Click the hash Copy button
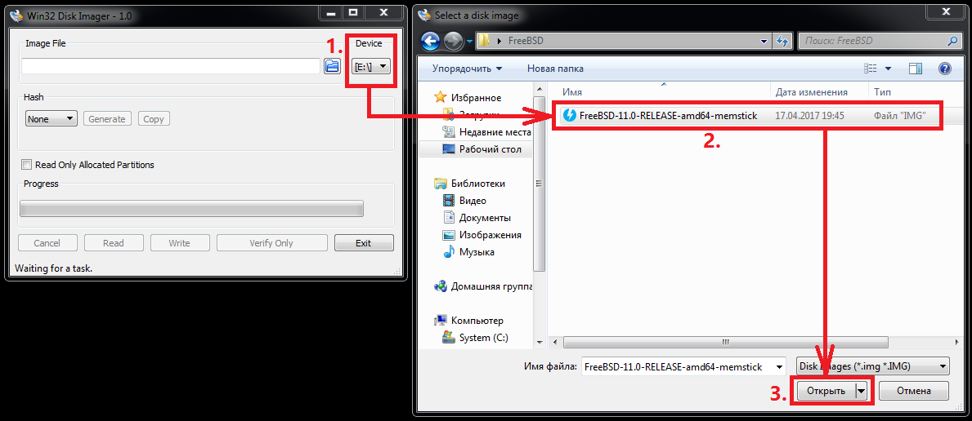The height and width of the screenshot is (421, 972). pyautogui.click(x=153, y=119)
